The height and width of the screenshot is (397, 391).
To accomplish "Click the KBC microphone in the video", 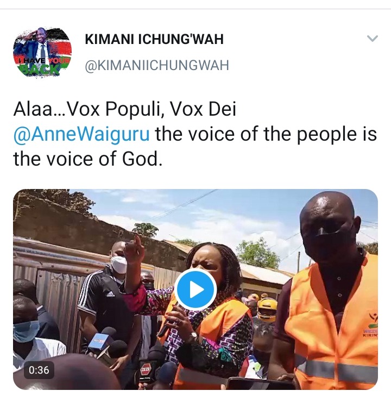I will coord(145,370).
